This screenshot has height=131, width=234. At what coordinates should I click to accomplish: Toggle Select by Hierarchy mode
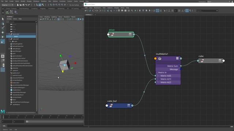(x=37, y=5)
